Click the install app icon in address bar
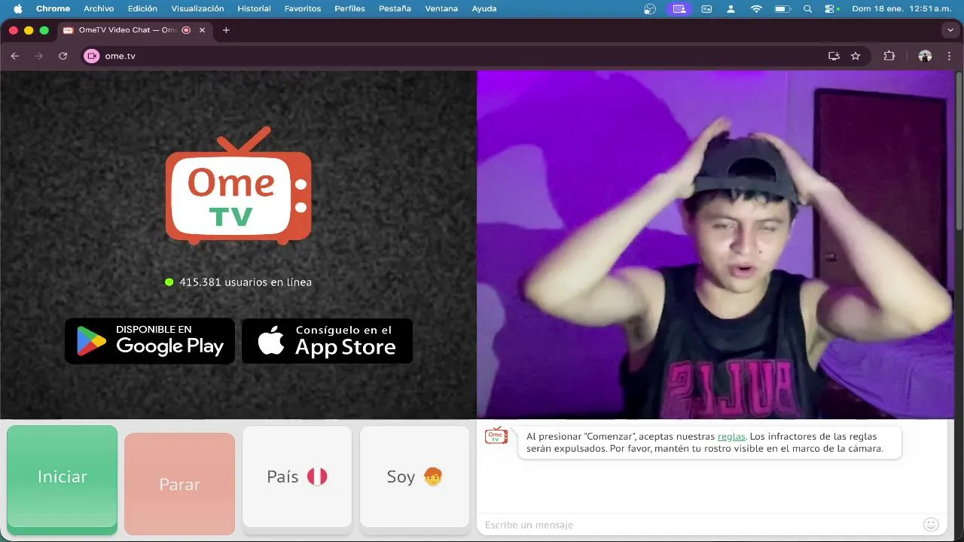Screen dimensions: 964x542 [x=834, y=56]
